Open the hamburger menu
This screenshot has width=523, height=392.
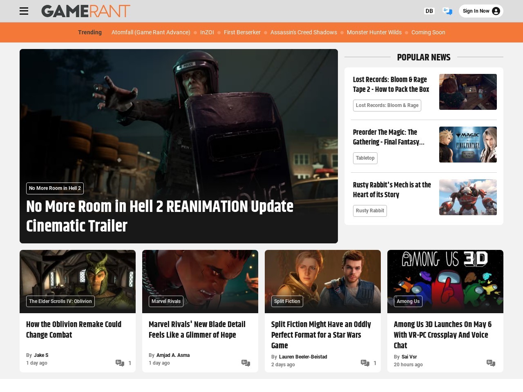(24, 11)
